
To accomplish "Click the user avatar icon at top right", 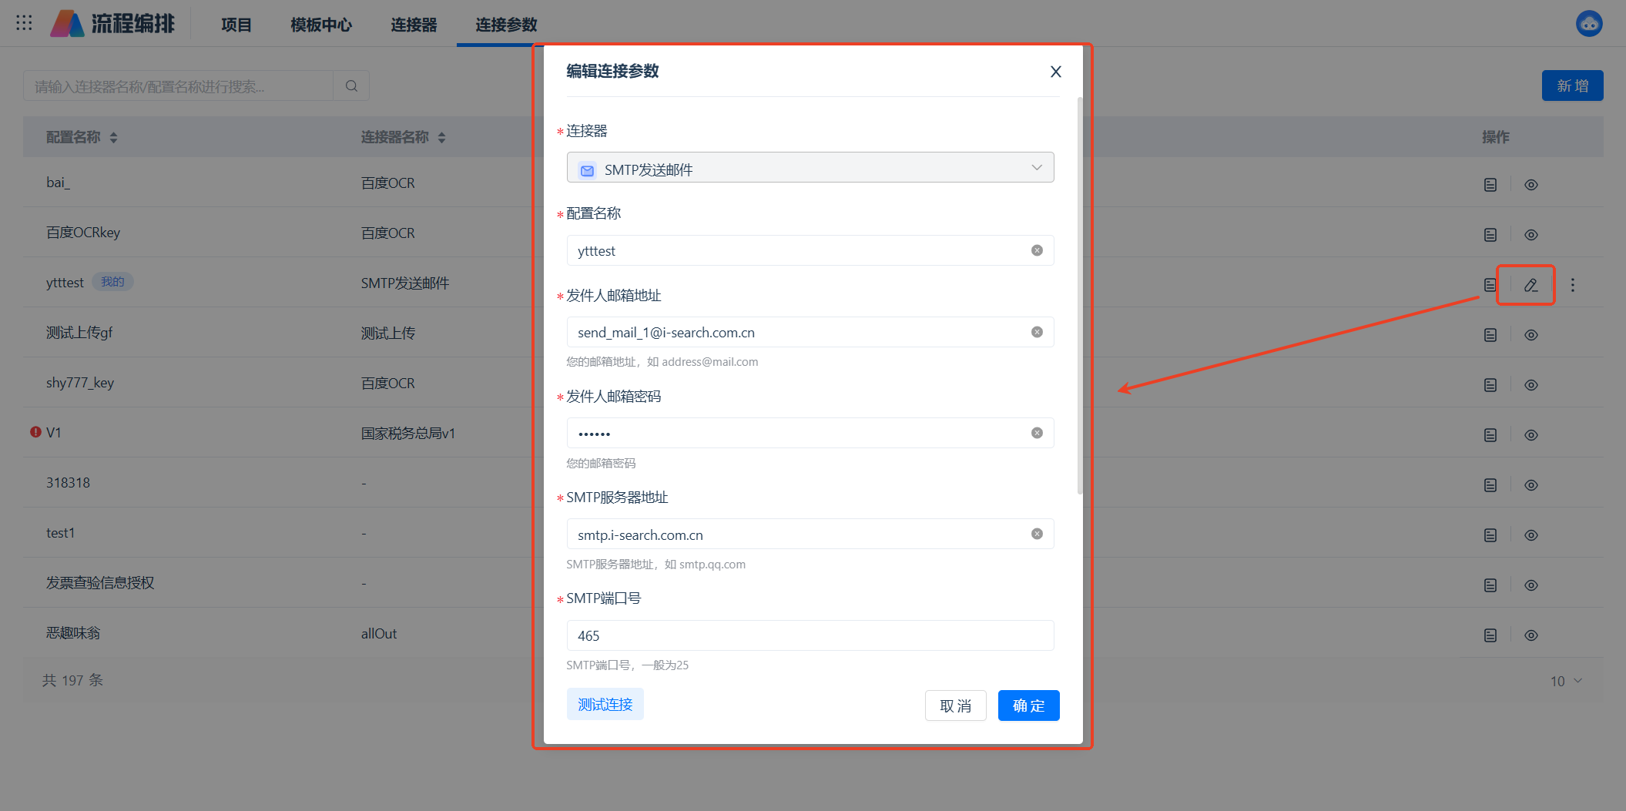I will click(1588, 24).
